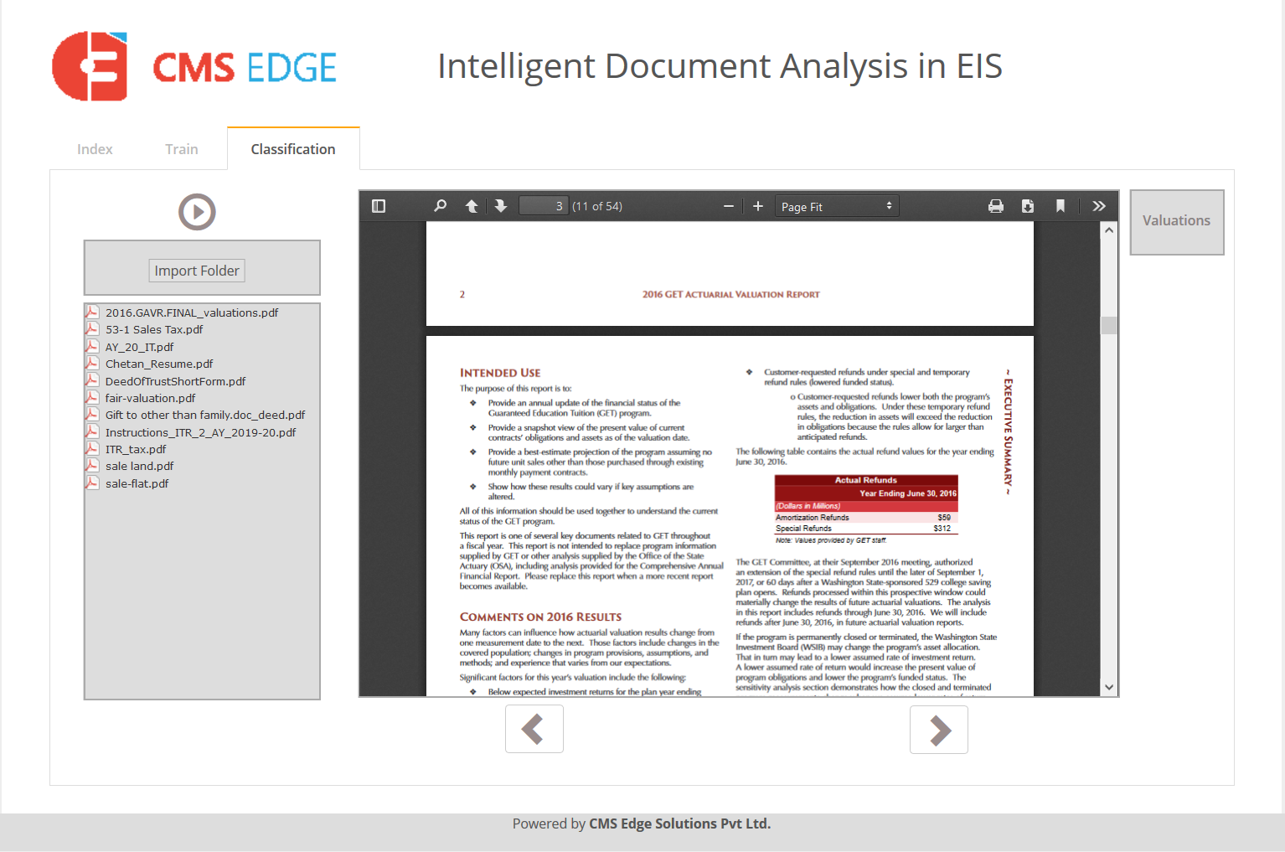The width and height of the screenshot is (1285, 852).
Task: Click PDF icon beside 53-1 Sales Tax.pdf
Action: point(92,329)
